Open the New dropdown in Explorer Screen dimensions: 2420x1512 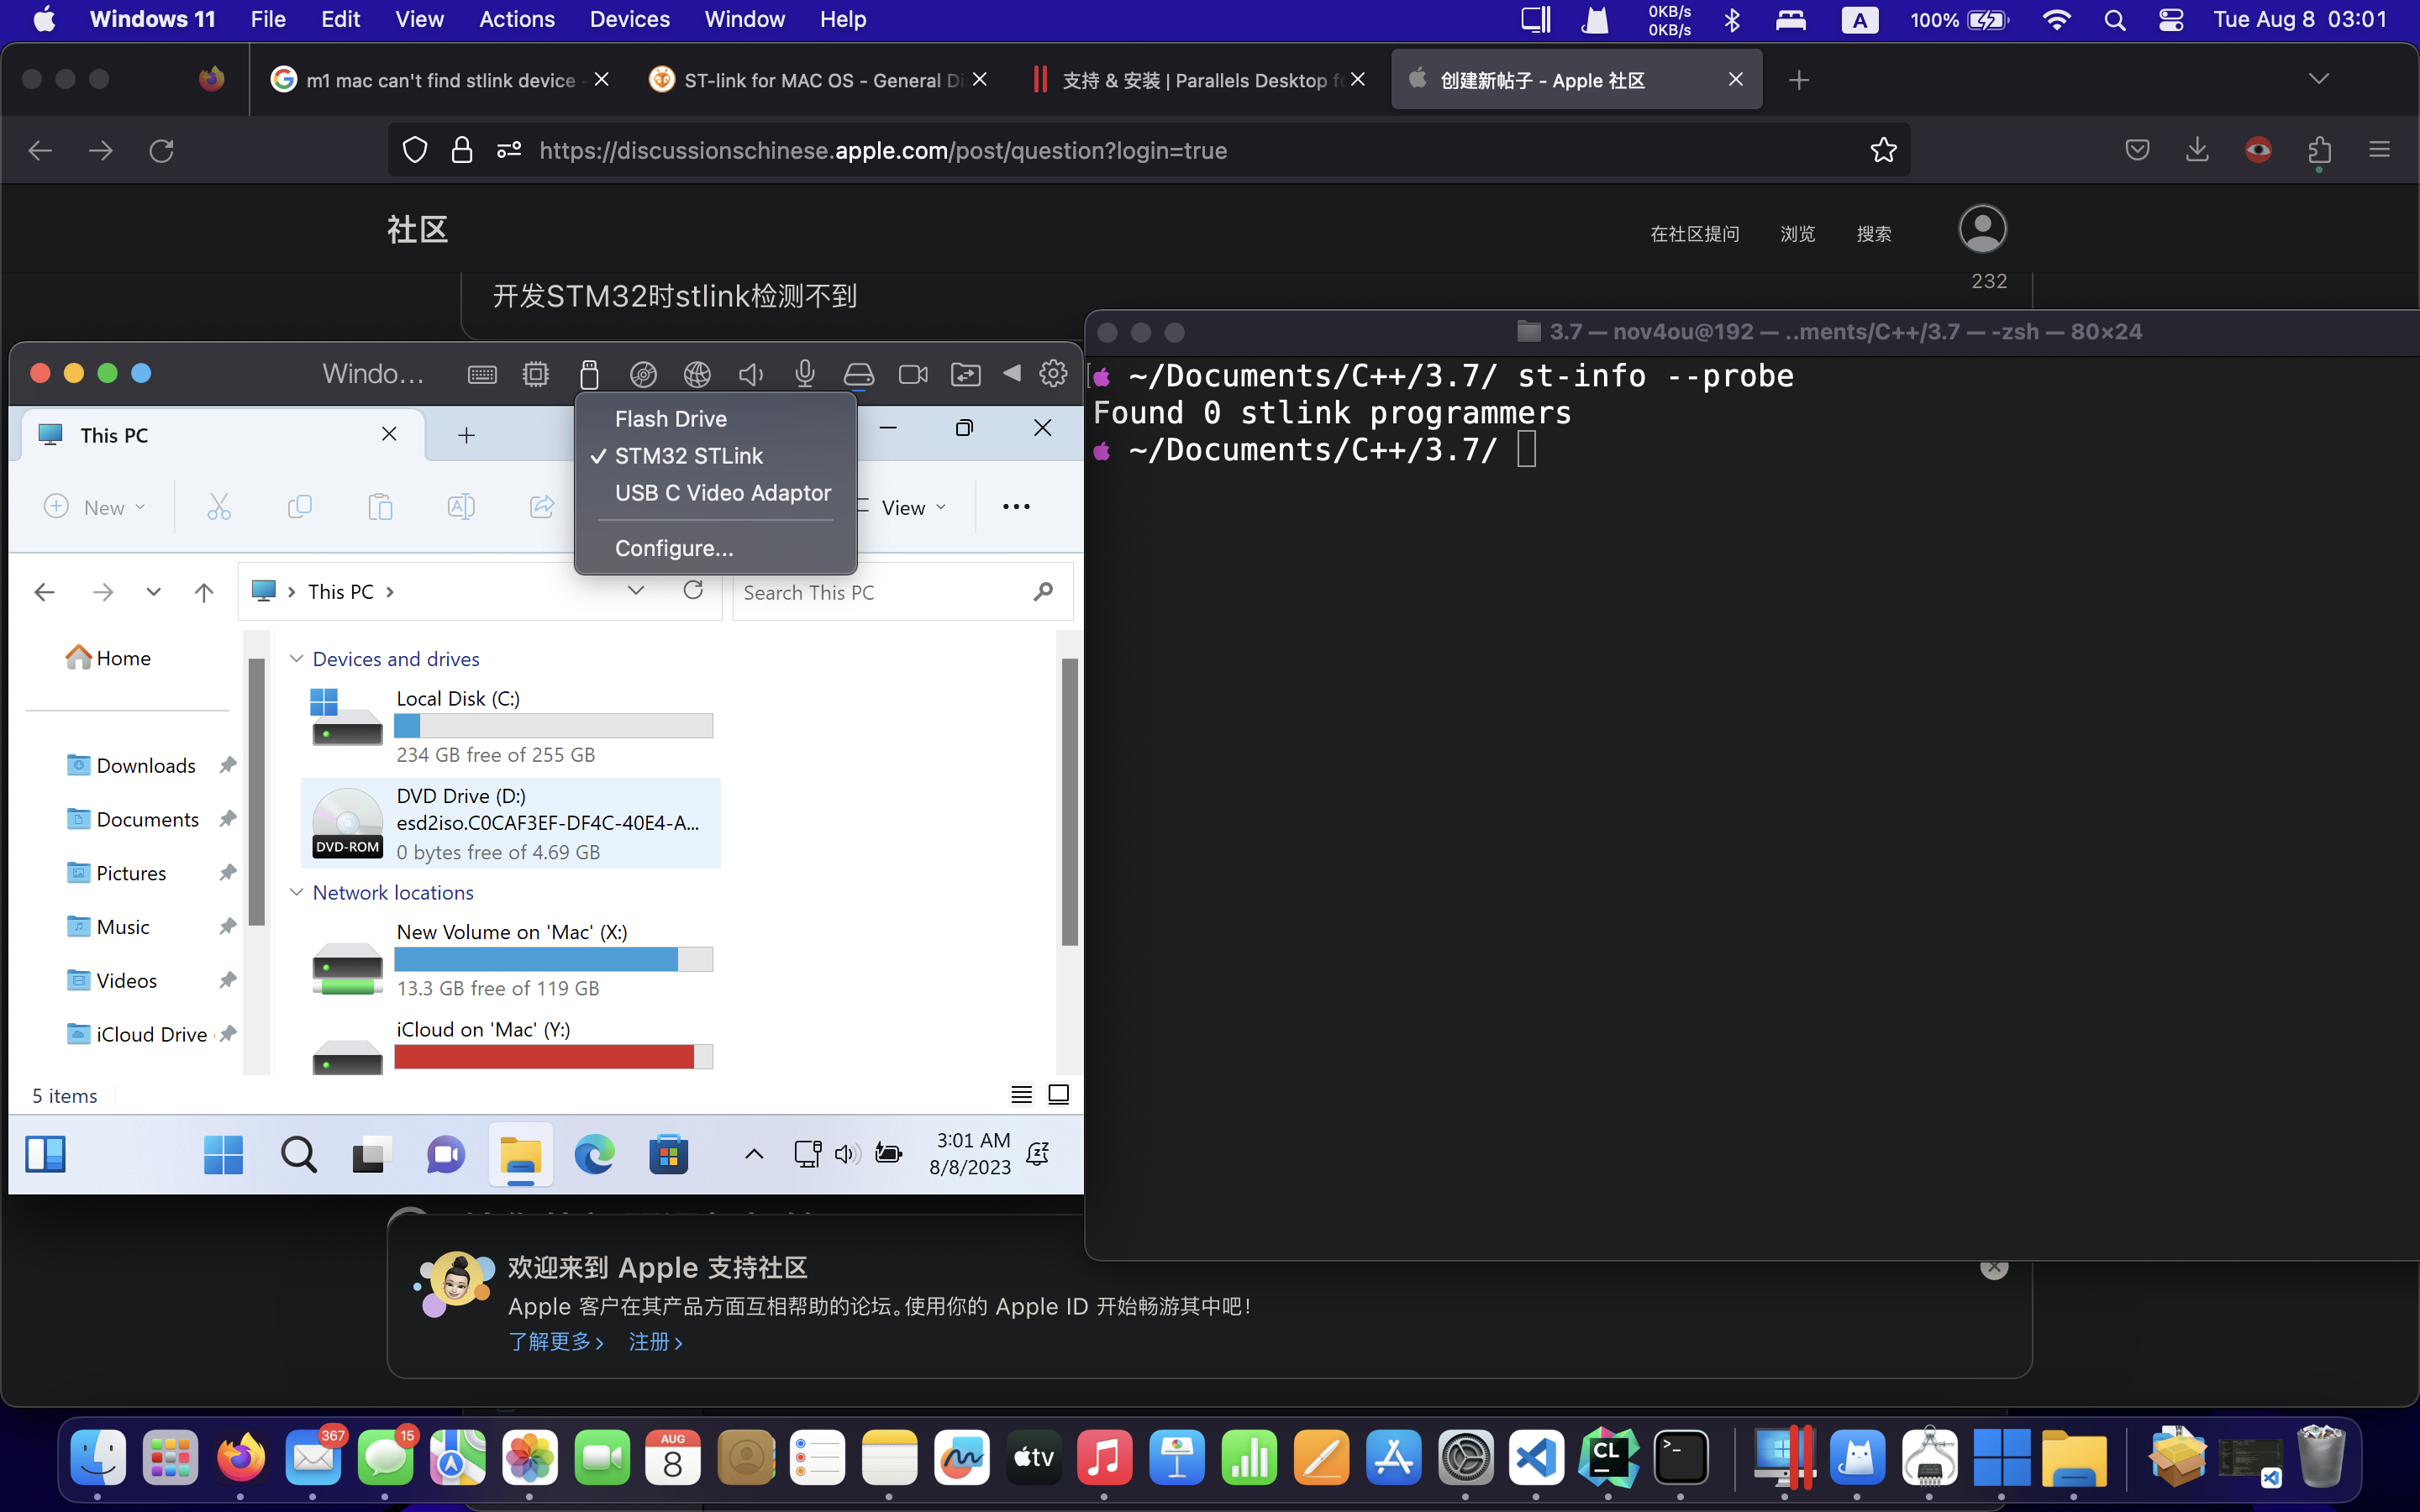click(95, 507)
